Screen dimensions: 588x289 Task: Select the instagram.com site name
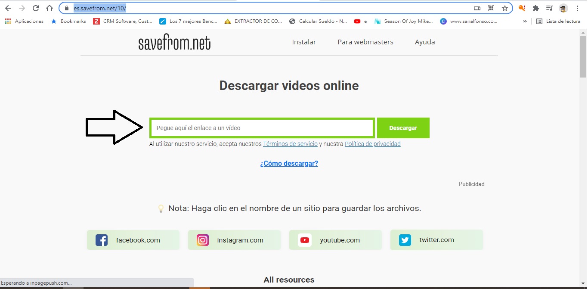pos(240,240)
